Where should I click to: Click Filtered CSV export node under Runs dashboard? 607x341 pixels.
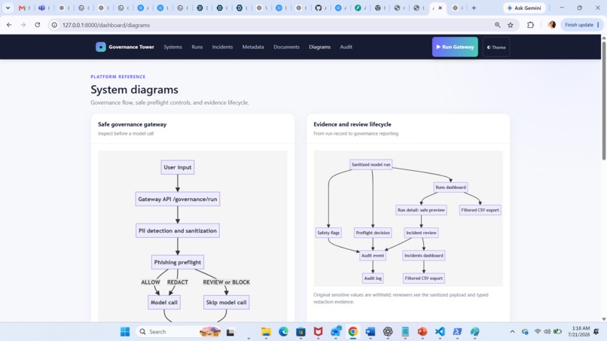click(x=480, y=210)
